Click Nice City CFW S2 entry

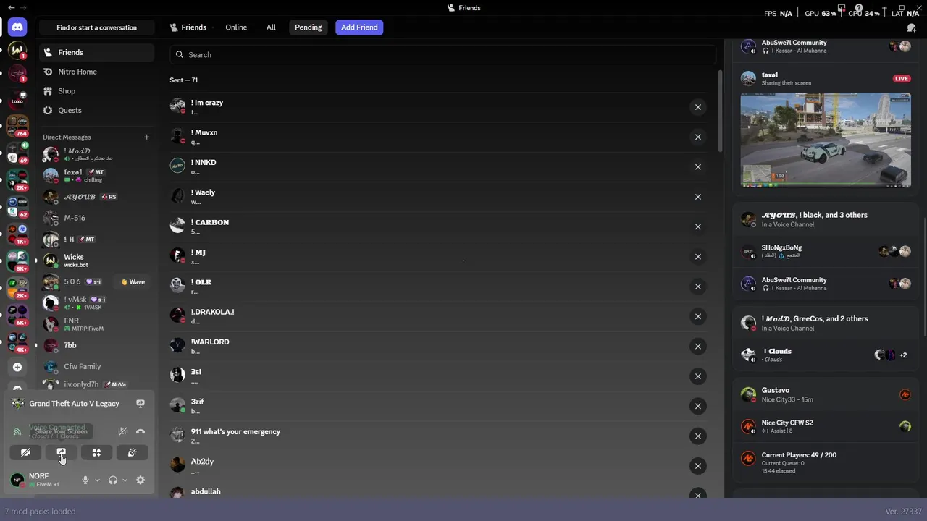click(826, 426)
